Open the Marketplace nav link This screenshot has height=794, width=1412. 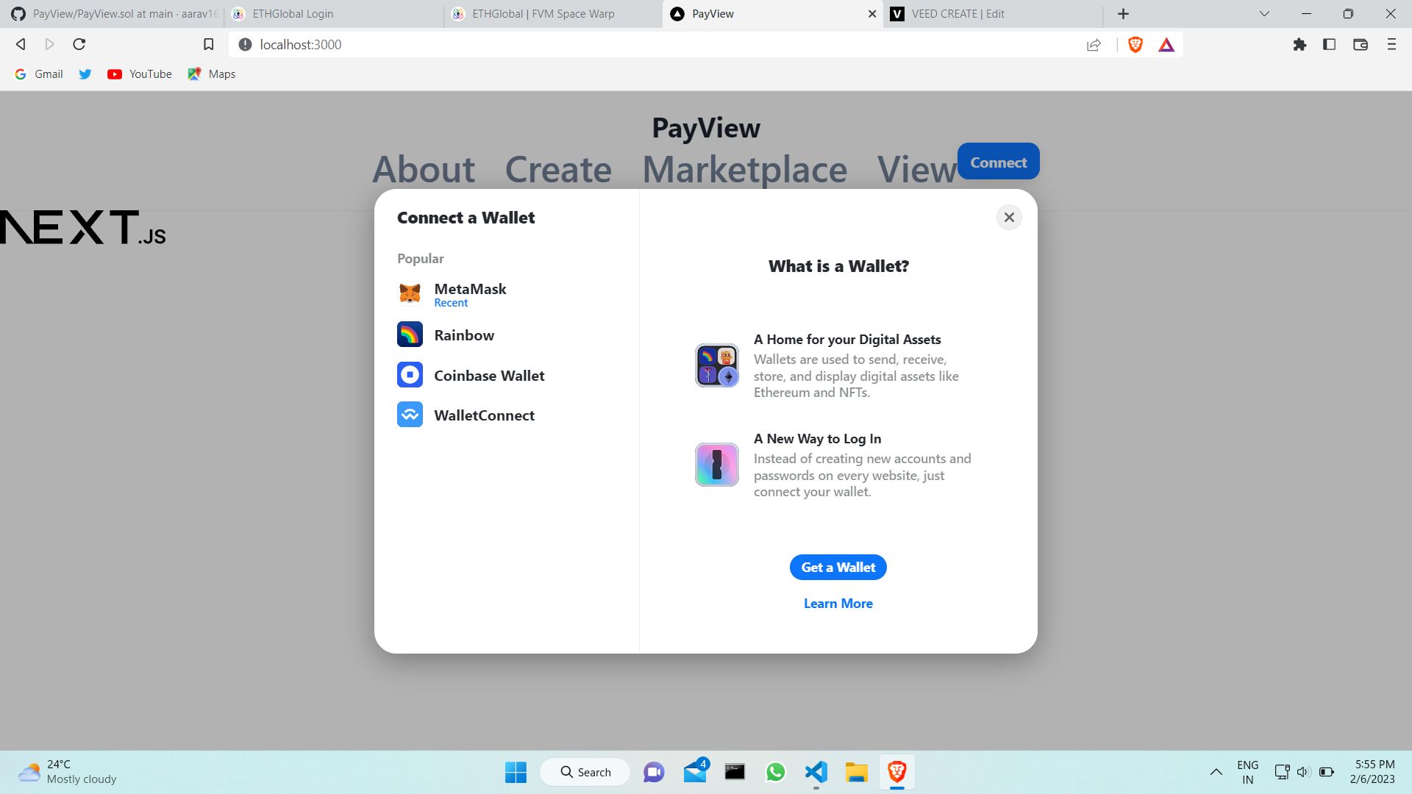[744, 169]
